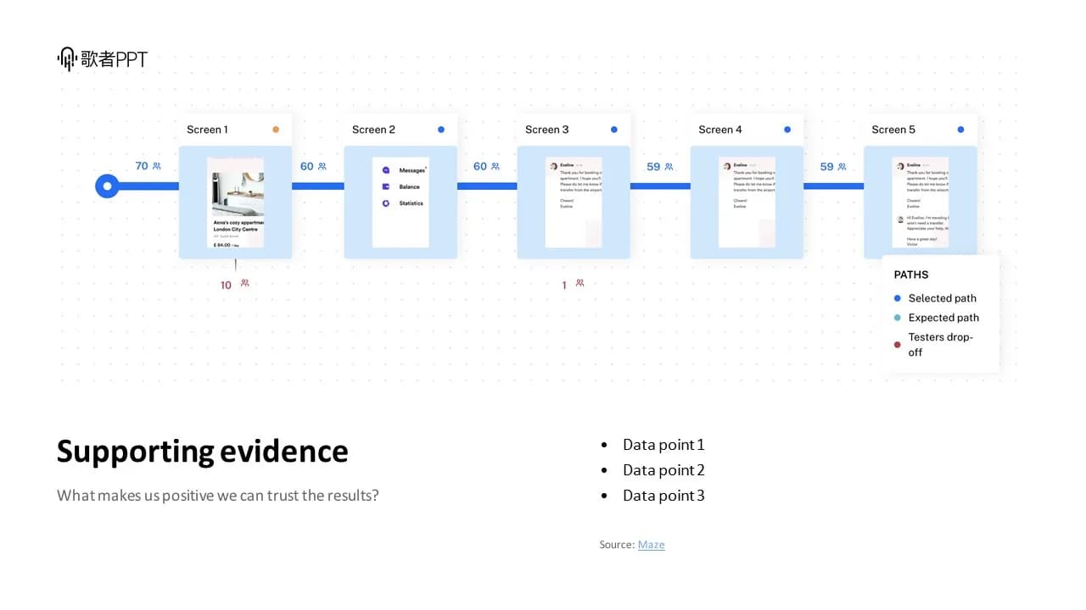Click the "Screen 4" label
The width and height of the screenshot is (1086, 610).
click(x=720, y=130)
